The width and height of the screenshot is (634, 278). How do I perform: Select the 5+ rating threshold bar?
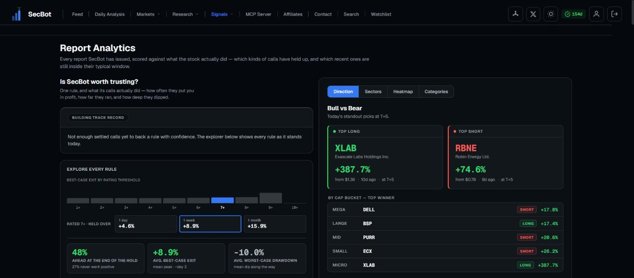click(x=174, y=200)
